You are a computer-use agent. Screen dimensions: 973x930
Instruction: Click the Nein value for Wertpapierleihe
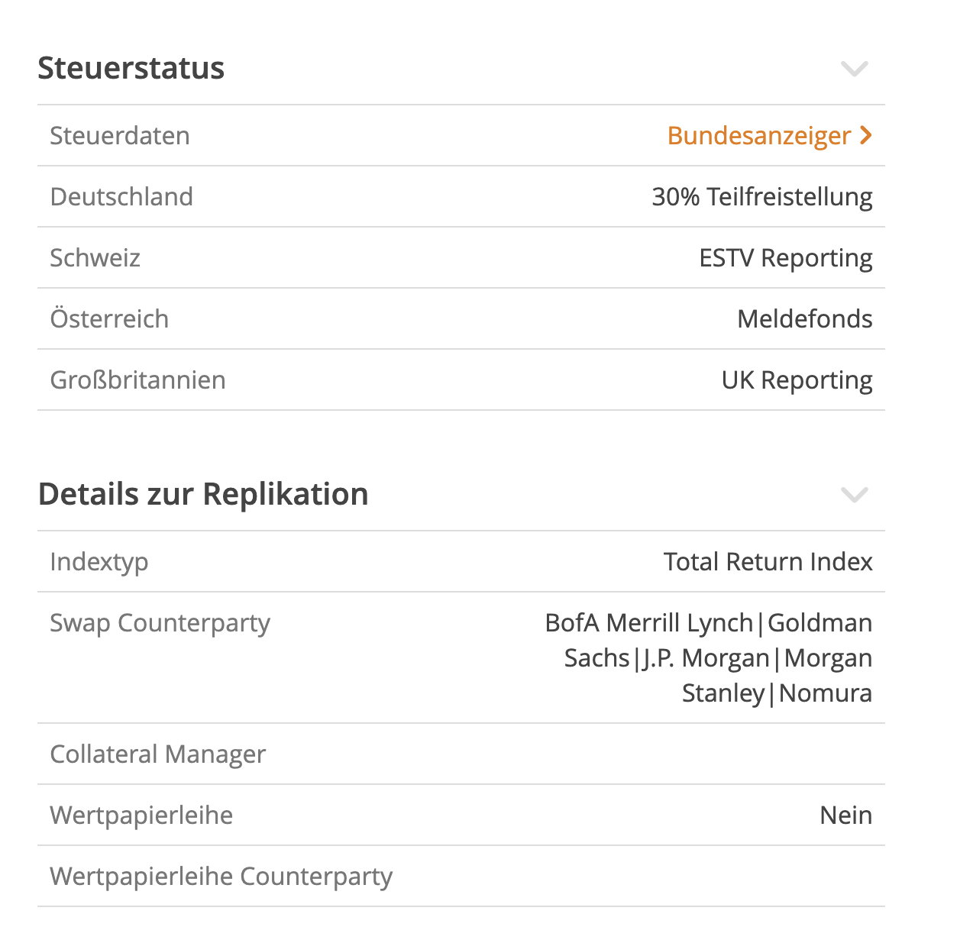[845, 815]
